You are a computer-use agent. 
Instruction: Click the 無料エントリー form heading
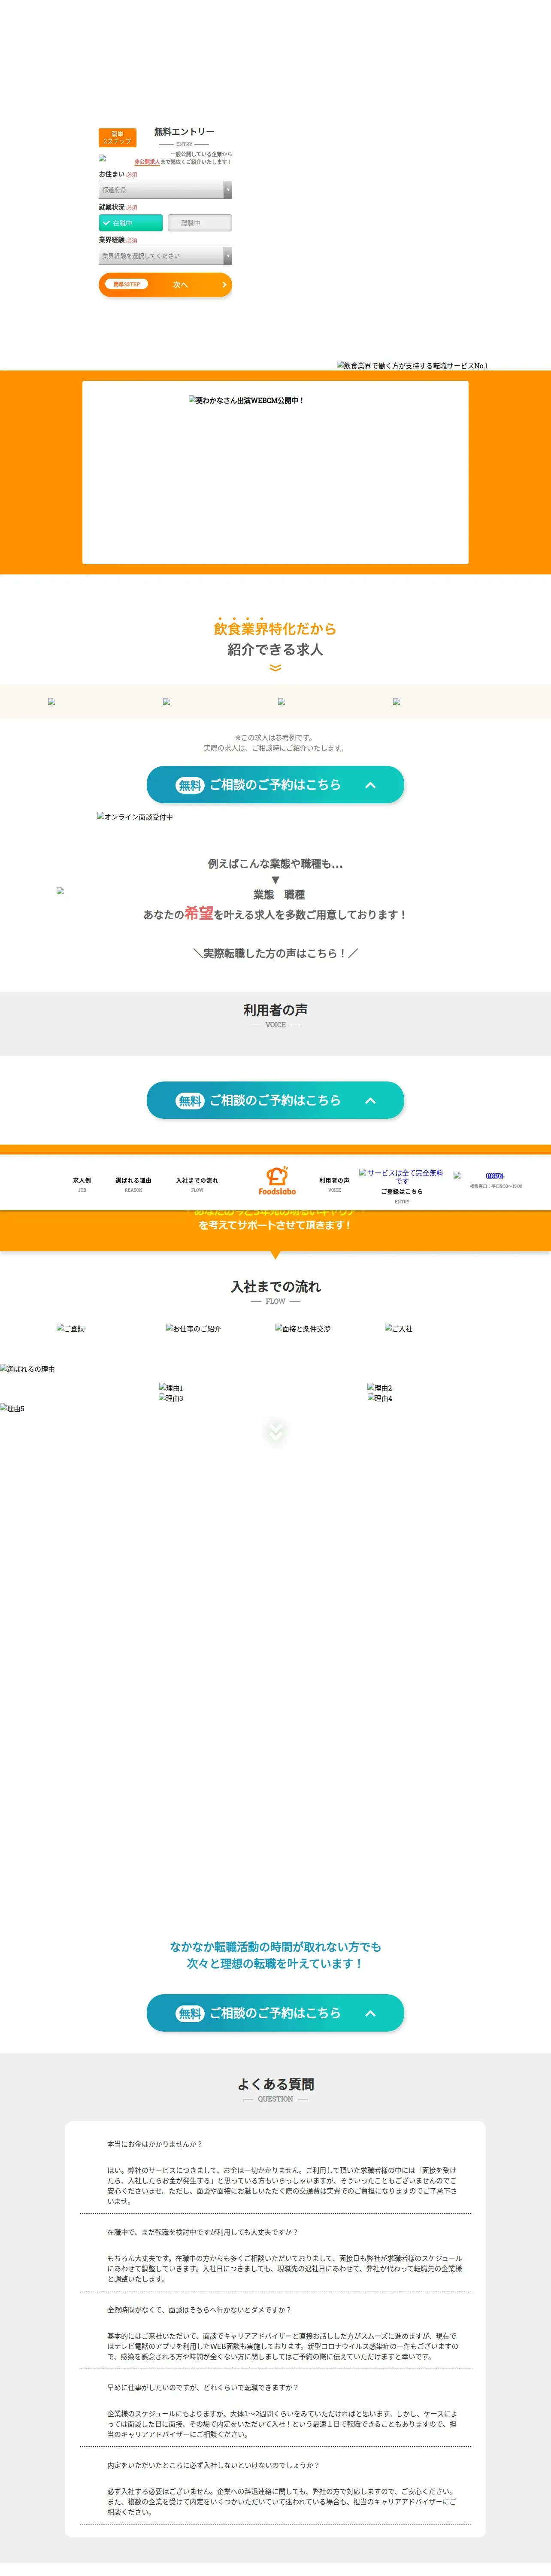click(184, 132)
